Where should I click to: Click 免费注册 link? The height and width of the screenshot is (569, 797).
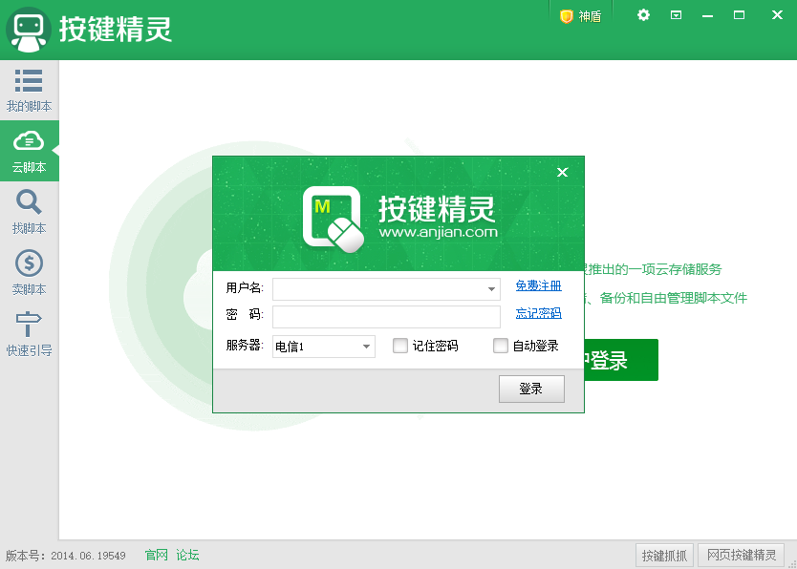[x=538, y=285]
